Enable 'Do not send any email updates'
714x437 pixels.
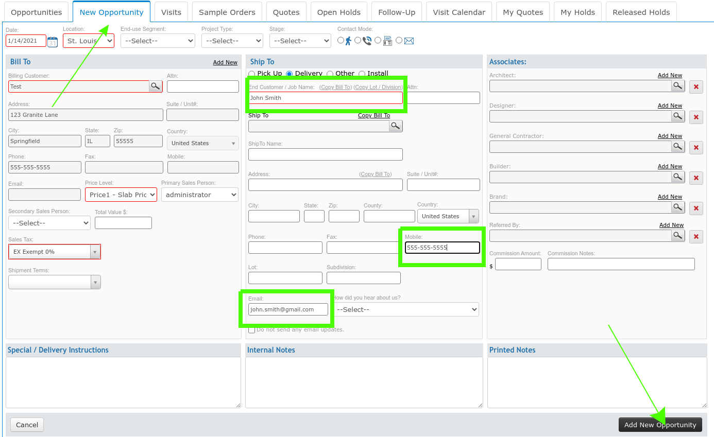(251, 329)
